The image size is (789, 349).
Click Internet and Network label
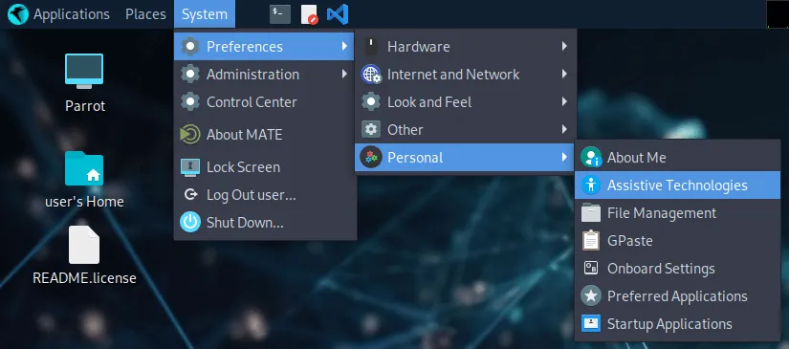(453, 75)
